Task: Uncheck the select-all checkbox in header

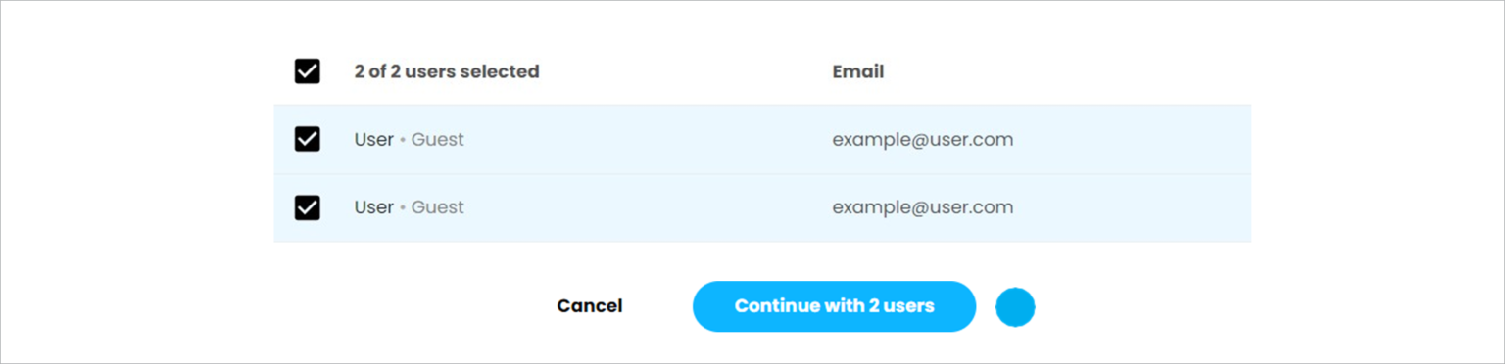Action: coord(308,71)
